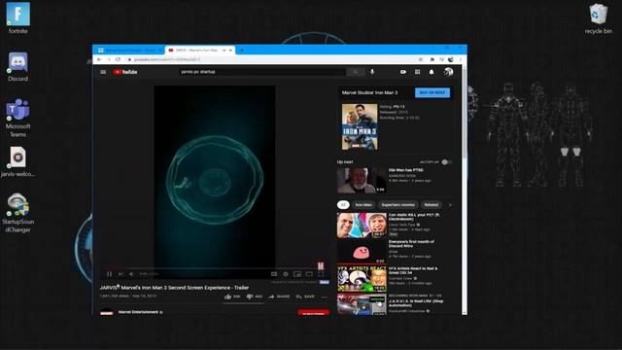This screenshot has height=350, width=622.
Task: Share the JARVIS trailer video
Action: pos(279,297)
